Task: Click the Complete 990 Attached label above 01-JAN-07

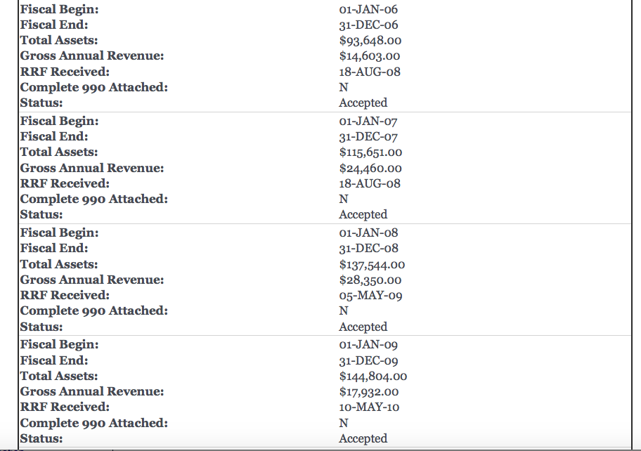Action: (94, 87)
